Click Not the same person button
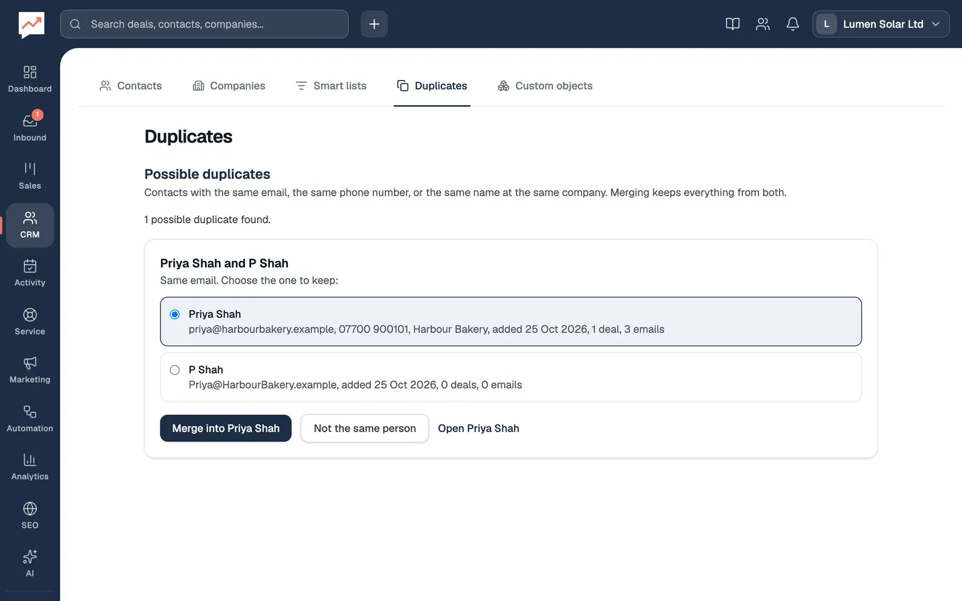 point(364,429)
